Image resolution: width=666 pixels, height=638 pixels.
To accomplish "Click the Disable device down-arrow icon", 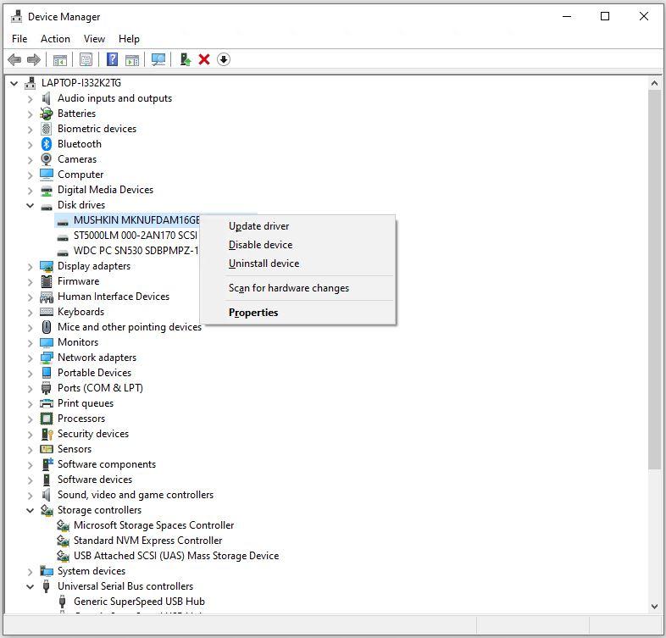I will 224,59.
